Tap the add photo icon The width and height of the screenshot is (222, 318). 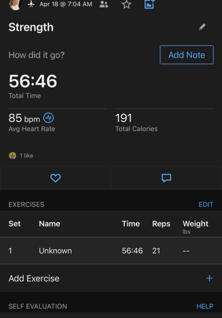click(x=149, y=4)
